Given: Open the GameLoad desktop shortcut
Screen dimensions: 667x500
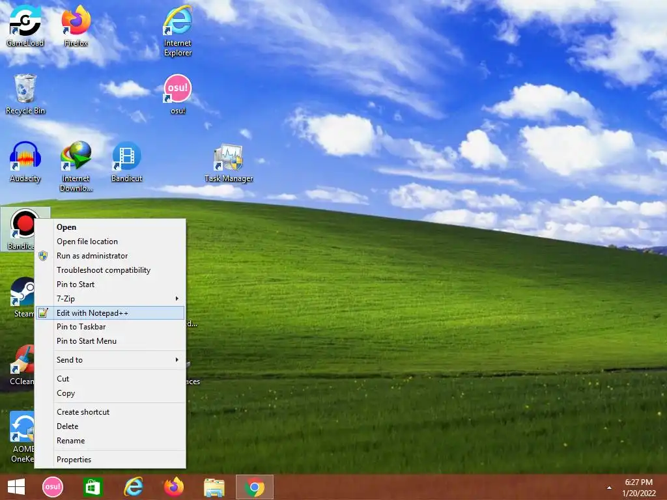Looking at the screenshot, I should 25,25.
